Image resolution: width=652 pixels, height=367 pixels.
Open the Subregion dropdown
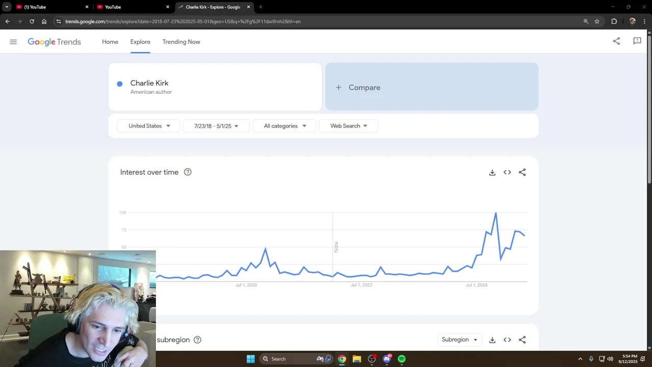459,339
